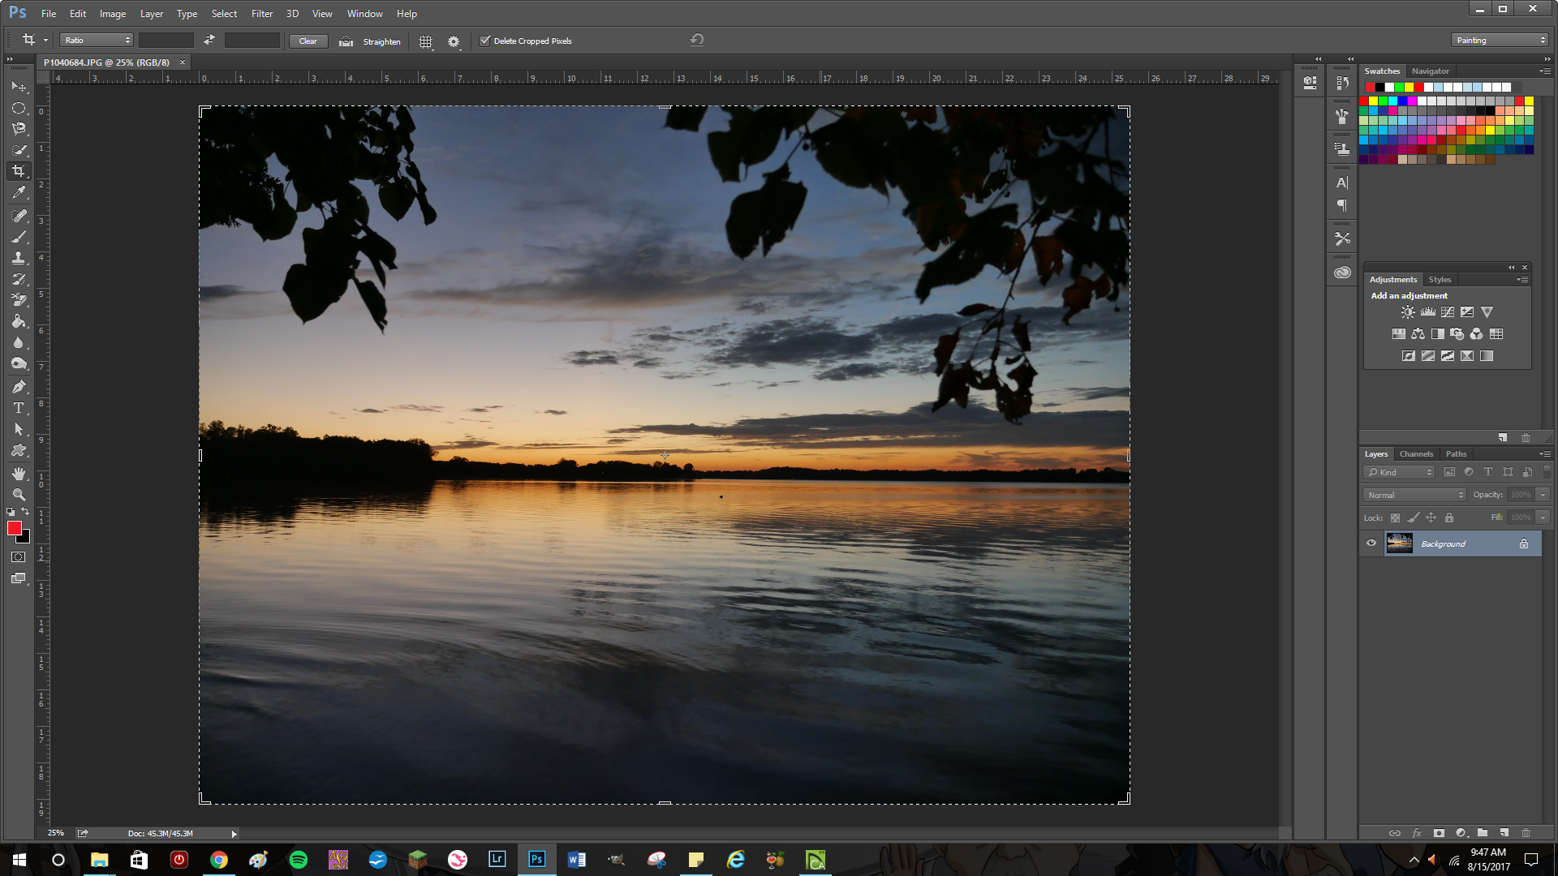The image size is (1558, 876).
Task: Open Lightroom from the taskbar
Action: point(497,859)
